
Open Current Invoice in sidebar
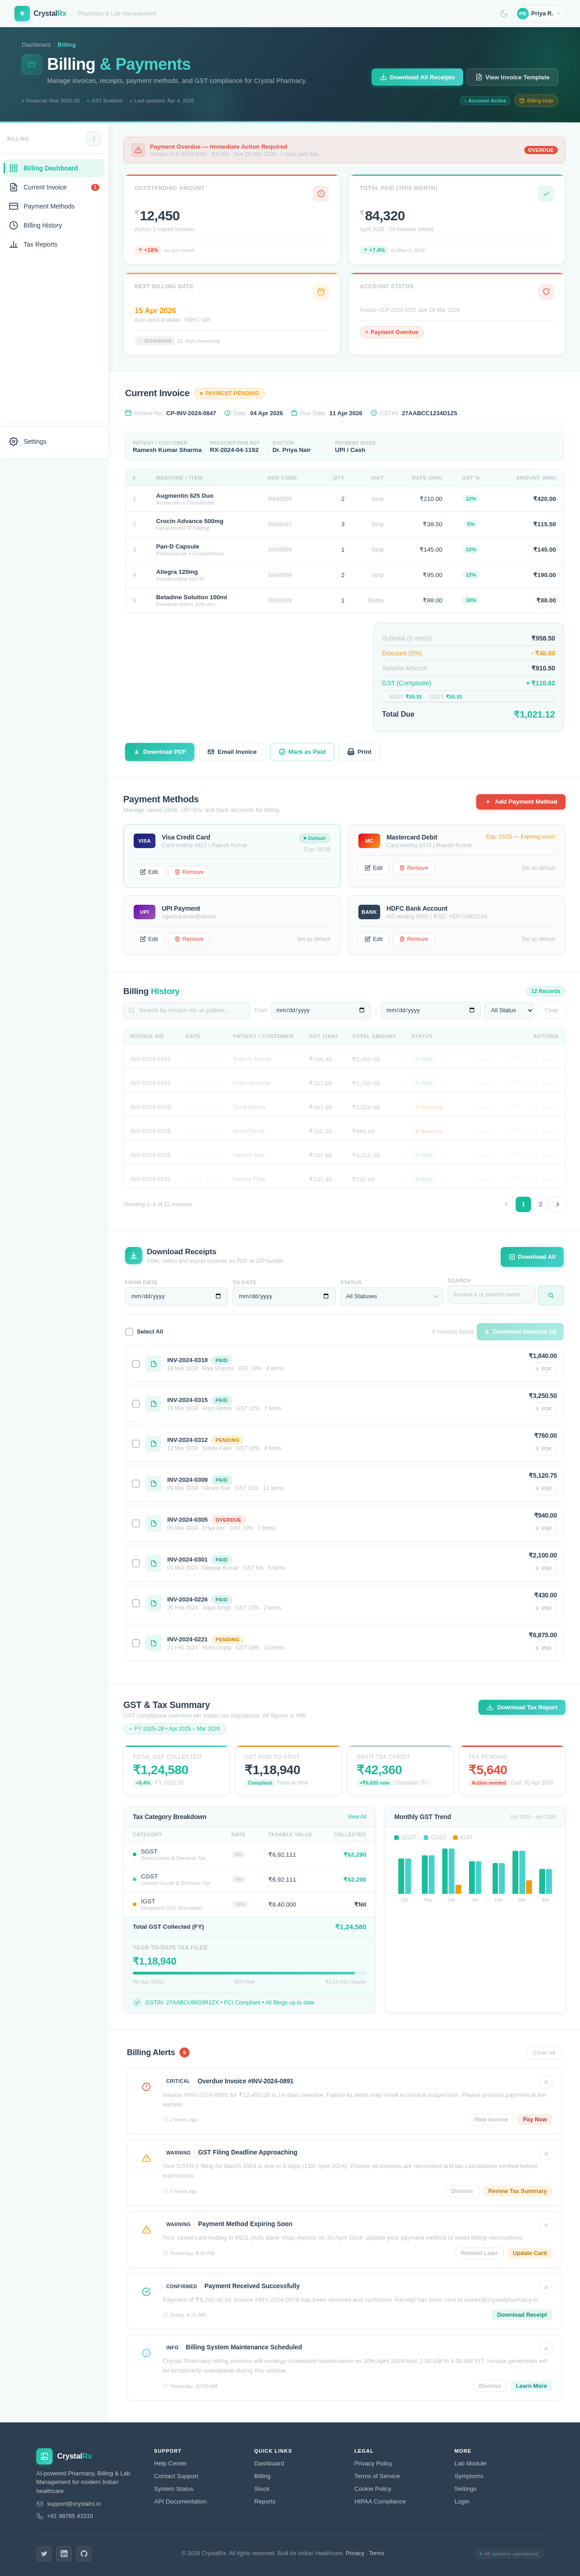(x=55, y=187)
